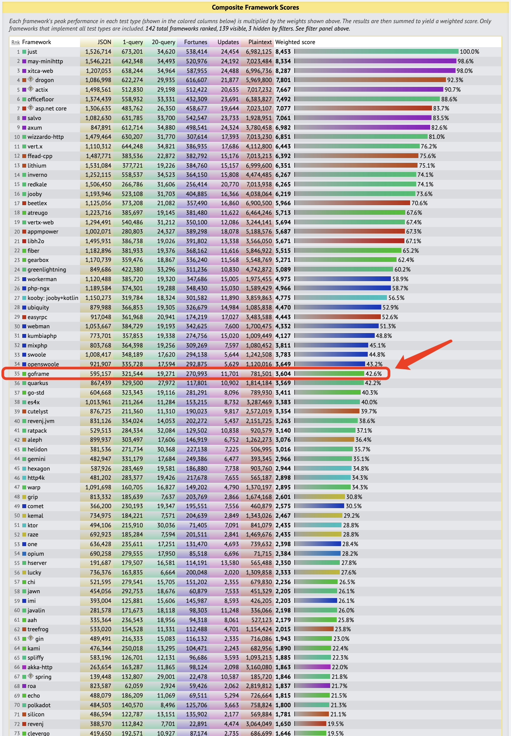This screenshot has width=511, height=736.
Task: Select the 1-query column header
Action: click(x=132, y=42)
